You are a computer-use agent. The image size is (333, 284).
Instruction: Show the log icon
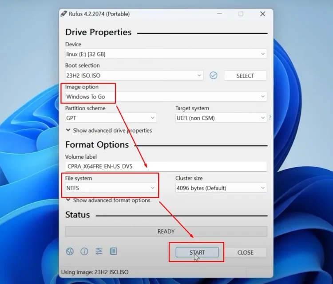pyautogui.click(x=113, y=252)
